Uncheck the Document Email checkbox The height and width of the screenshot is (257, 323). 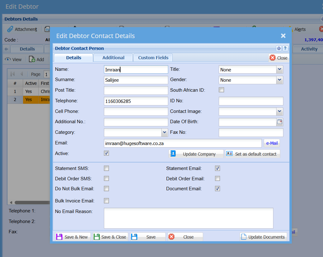[218, 188]
